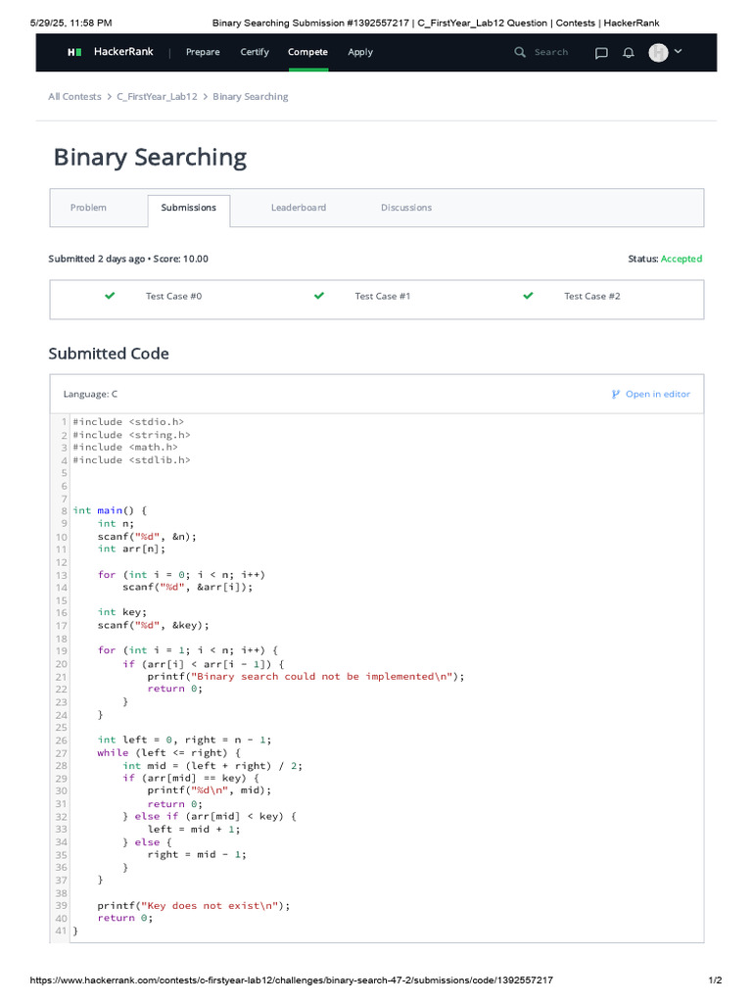Open the Certify menu
This screenshot has height=1003, width=752.
255,52
